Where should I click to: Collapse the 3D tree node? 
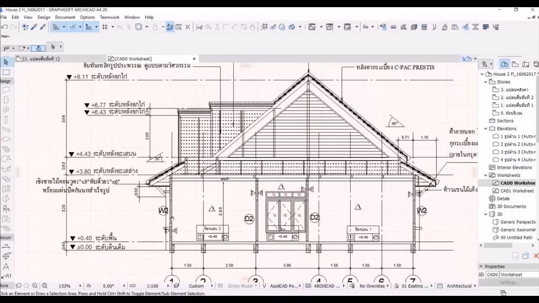point(486,214)
